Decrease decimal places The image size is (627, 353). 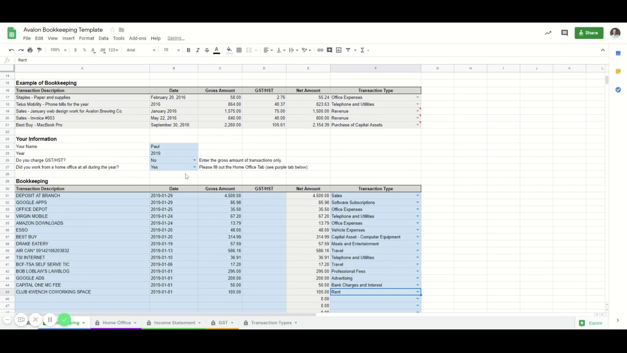pyautogui.click(x=93, y=50)
